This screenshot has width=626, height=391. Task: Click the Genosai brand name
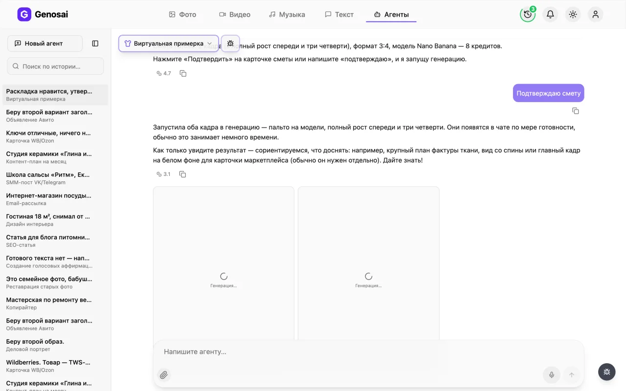point(51,15)
